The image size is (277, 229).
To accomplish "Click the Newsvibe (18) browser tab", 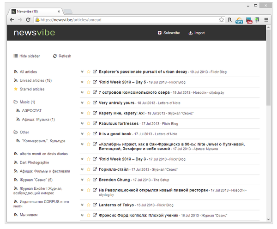I will [36, 12].
